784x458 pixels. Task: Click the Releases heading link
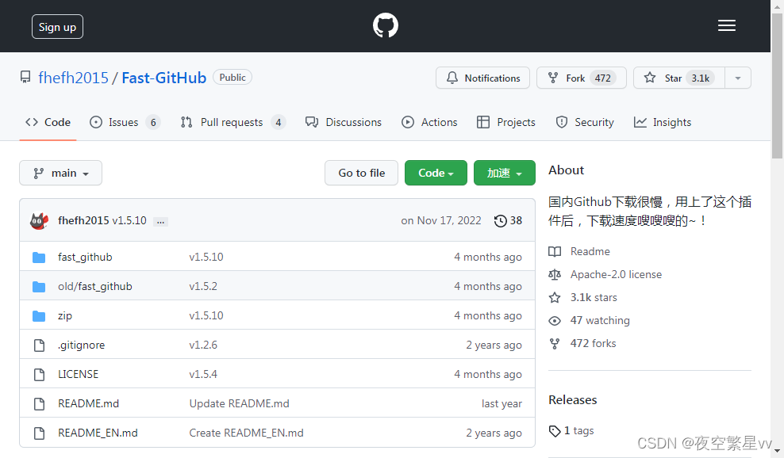572,400
